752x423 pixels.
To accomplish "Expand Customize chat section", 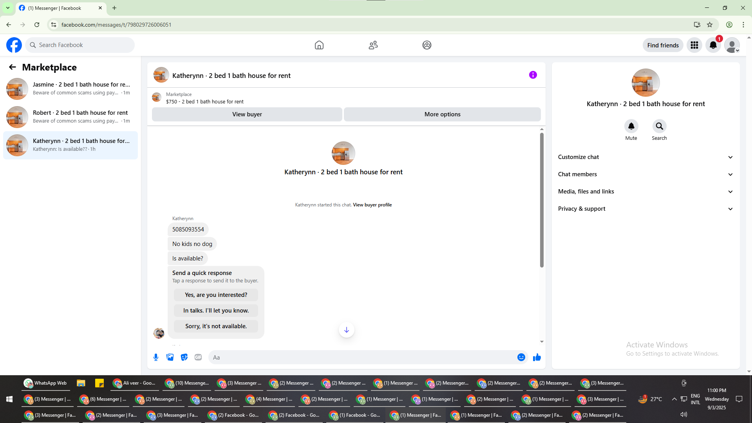I will click(645, 157).
